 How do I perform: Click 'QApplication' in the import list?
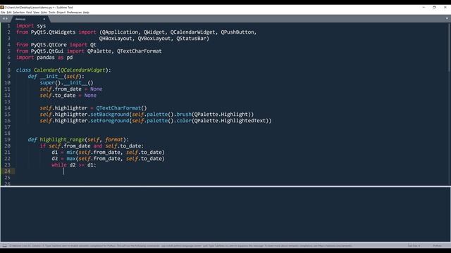pyautogui.click(x=121, y=32)
